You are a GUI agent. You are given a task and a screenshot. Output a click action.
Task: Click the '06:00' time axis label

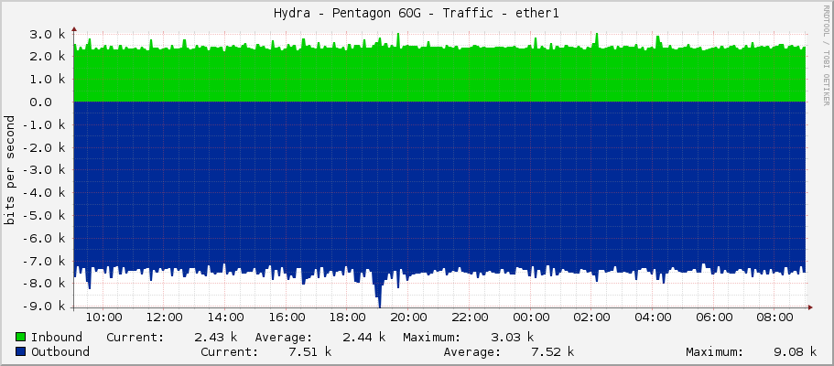(714, 318)
